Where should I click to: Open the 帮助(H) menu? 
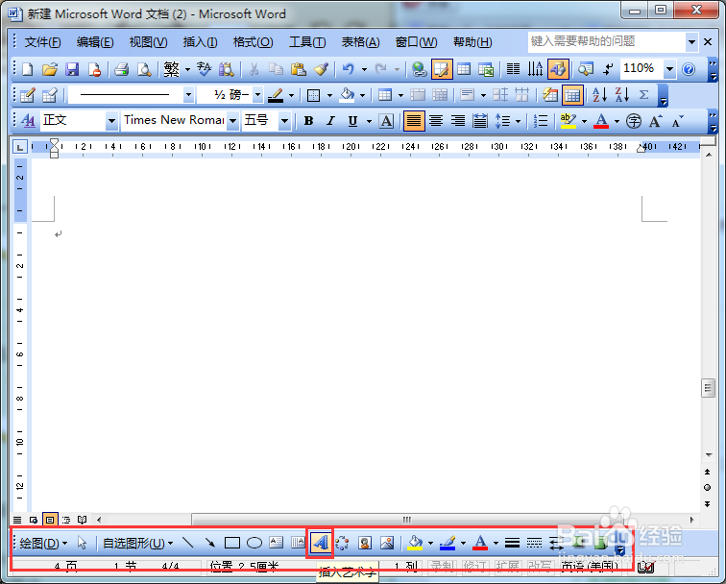(x=472, y=42)
